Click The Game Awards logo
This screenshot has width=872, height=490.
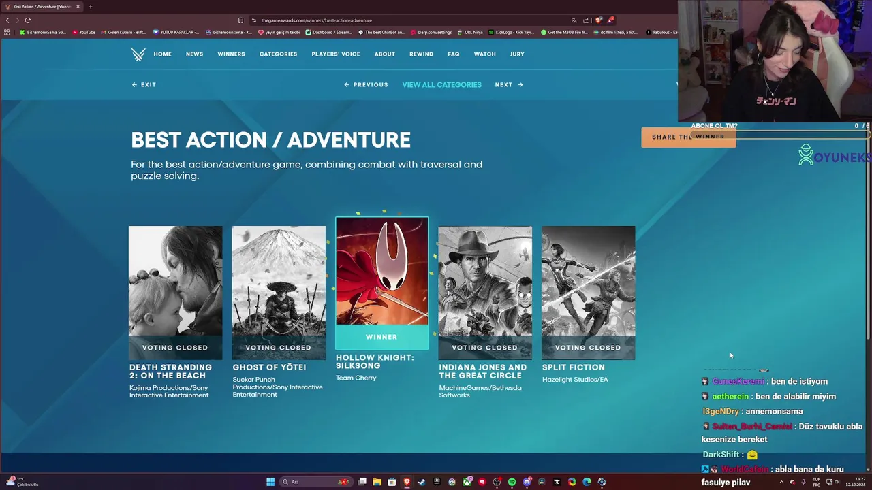[138, 54]
